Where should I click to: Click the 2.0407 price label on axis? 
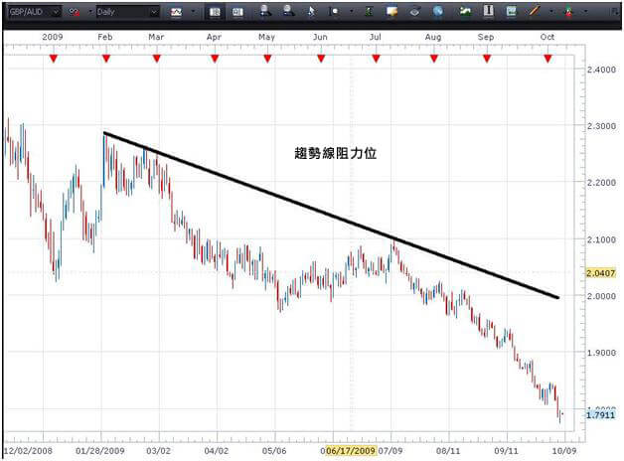599,271
